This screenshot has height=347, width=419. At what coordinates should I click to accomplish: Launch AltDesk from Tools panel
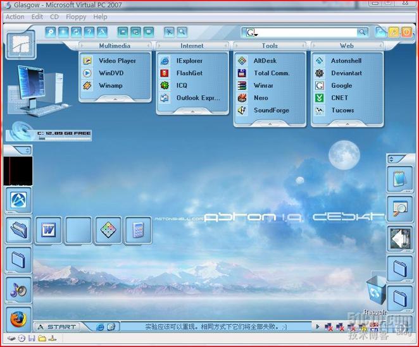(x=270, y=61)
